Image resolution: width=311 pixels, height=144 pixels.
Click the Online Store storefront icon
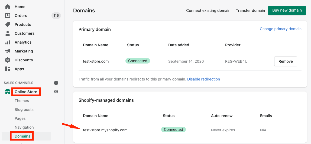[8, 92]
